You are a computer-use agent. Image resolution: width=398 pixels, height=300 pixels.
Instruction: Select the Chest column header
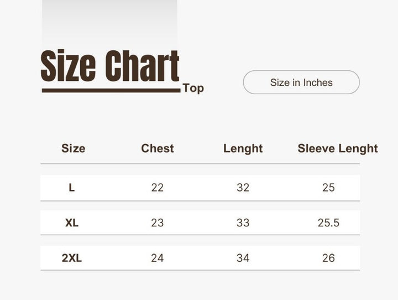pos(158,148)
